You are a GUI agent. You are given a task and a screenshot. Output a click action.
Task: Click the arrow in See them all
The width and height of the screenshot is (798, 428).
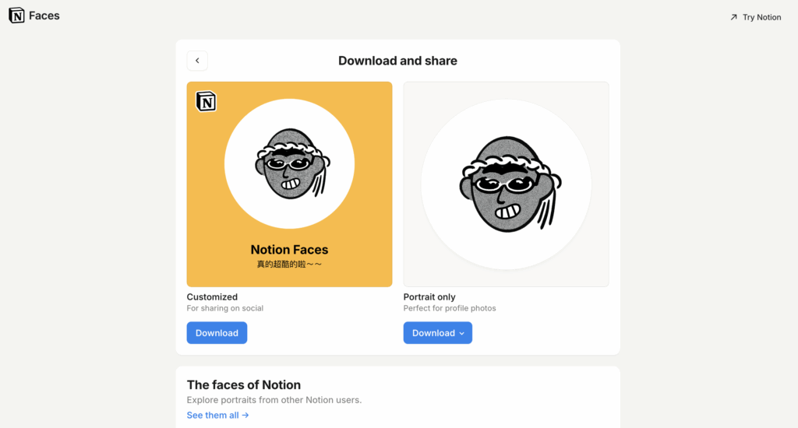click(x=245, y=416)
